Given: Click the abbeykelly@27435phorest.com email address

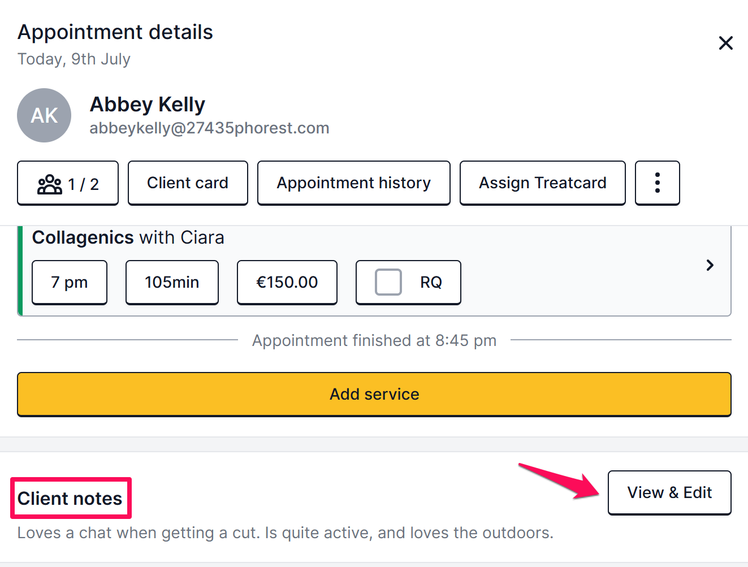Looking at the screenshot, I should click(209, 128).
